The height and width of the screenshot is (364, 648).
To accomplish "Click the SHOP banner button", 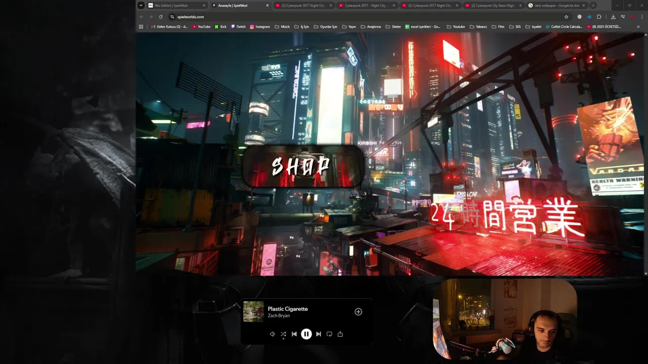I will click(x=303, y=166).
